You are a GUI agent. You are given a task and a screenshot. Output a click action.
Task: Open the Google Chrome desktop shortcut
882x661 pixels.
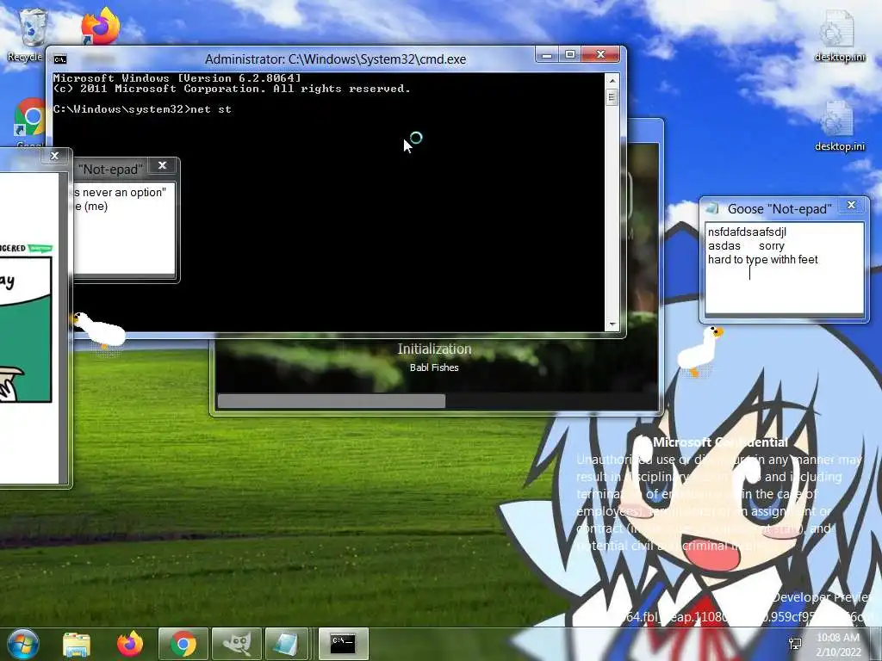pos(29,118)
